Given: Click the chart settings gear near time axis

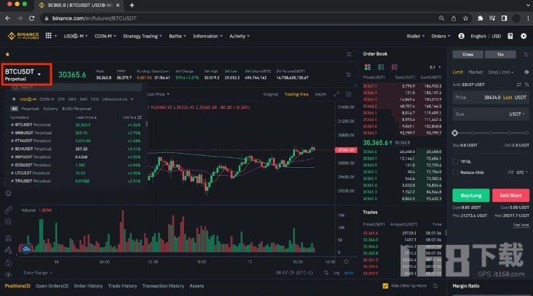Looking at the screenshot, I should [x=346, y=262].
